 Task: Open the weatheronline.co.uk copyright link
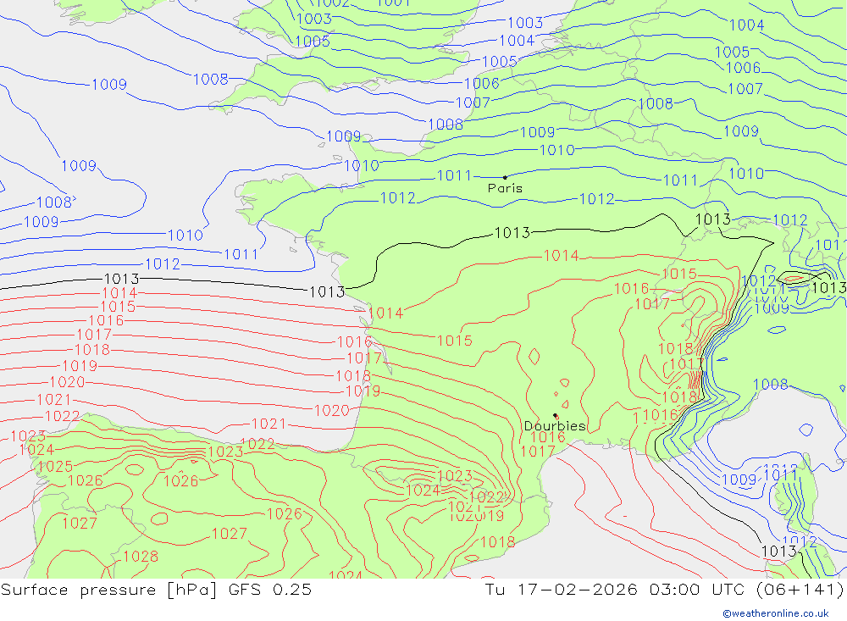pyautogui.click(x=776, y=613)
